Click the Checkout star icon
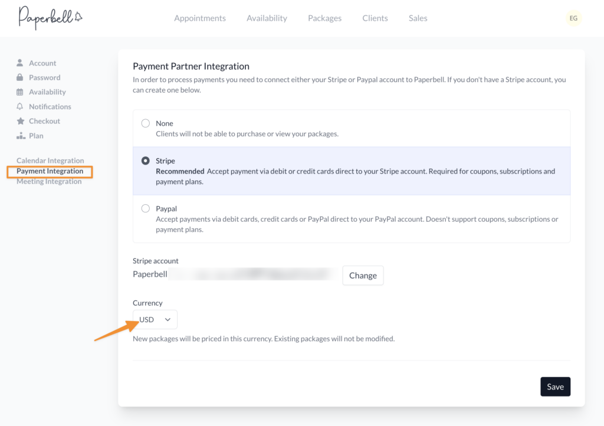Screen dimensions: 604x426 click(x=20, y=121)
